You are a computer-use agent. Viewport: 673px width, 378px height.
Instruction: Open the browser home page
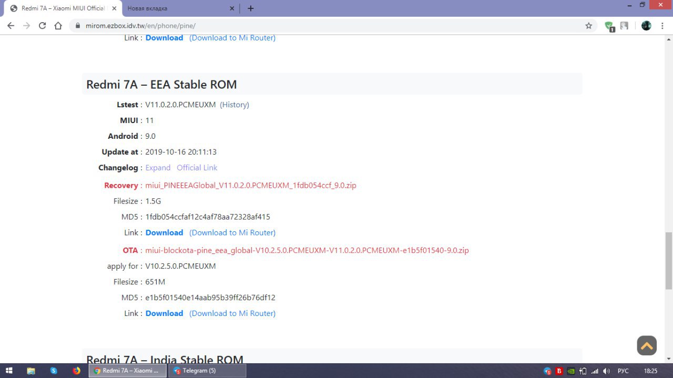[x=58, y=25]
